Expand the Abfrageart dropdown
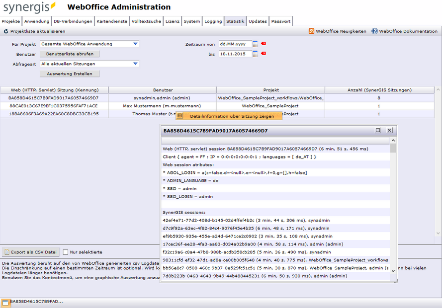The width and height of the screenshot is (442, 308). click(x=135, y=63)
